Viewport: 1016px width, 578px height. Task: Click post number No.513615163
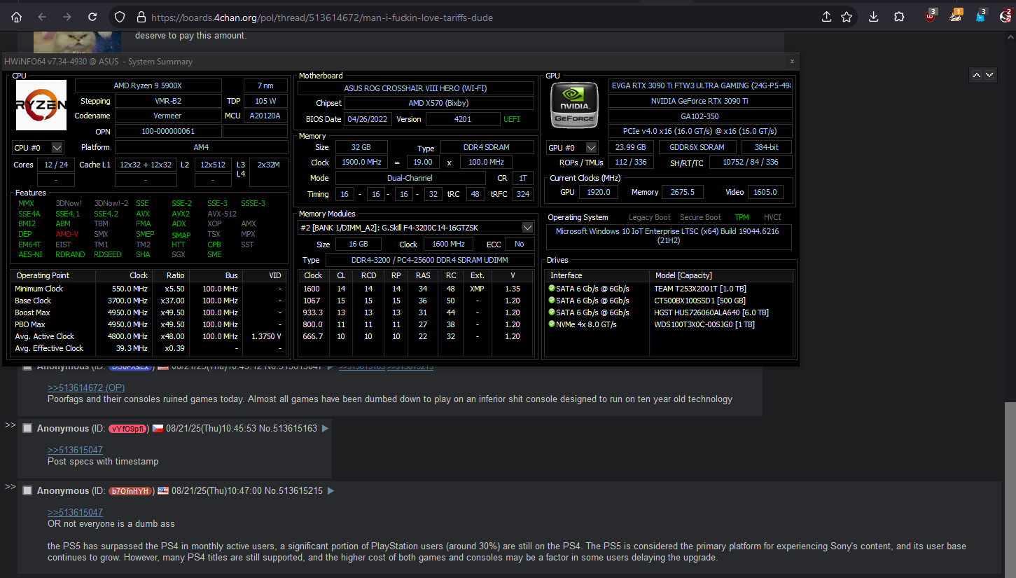coord(288,428)
